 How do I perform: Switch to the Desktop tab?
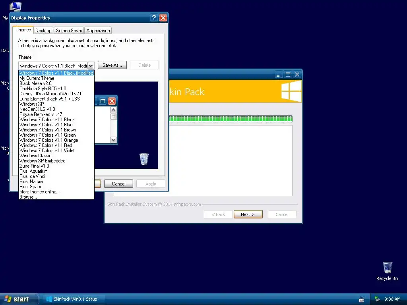pyautogui.click(x=43, y=30)
